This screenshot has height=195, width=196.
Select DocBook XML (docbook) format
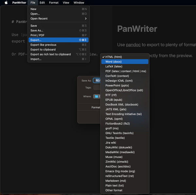click(125, 105)
